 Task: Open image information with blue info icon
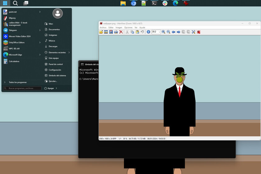[x=148, y=32]
